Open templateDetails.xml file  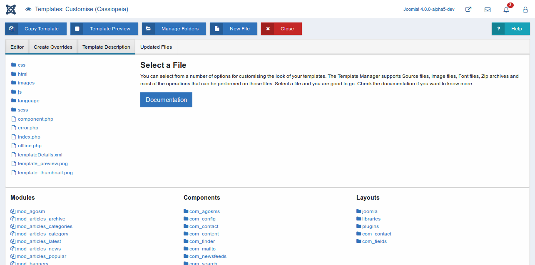[40, 155]
